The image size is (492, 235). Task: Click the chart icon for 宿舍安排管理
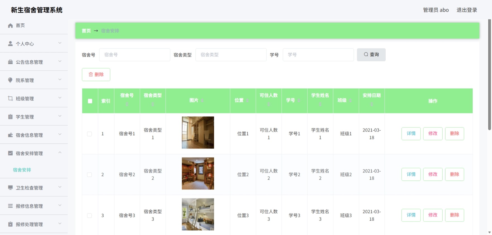point(10,153)
